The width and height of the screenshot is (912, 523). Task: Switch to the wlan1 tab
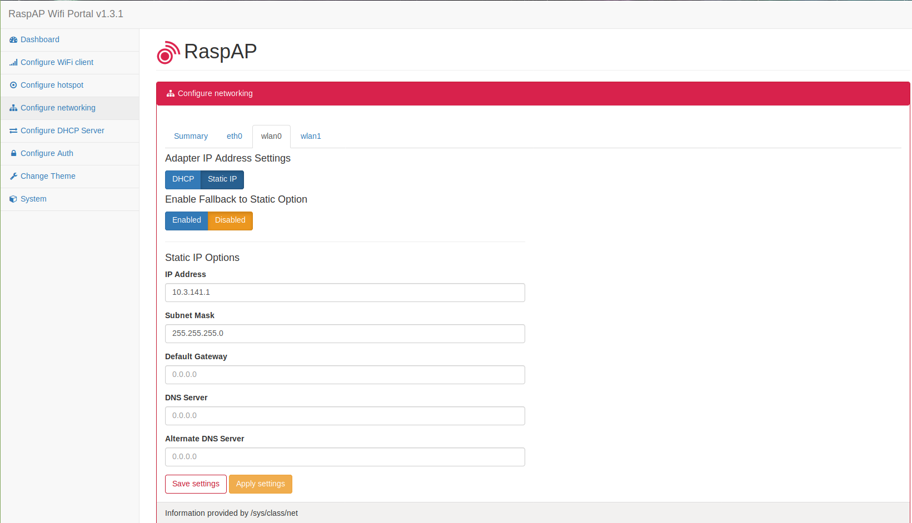coord(311,137)
